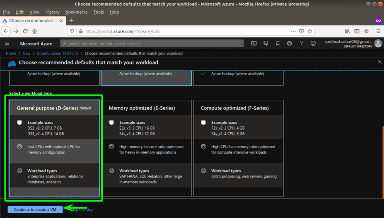View site security lock information
The height and width of the screenshot is (218, 384).
click(81, 31)
